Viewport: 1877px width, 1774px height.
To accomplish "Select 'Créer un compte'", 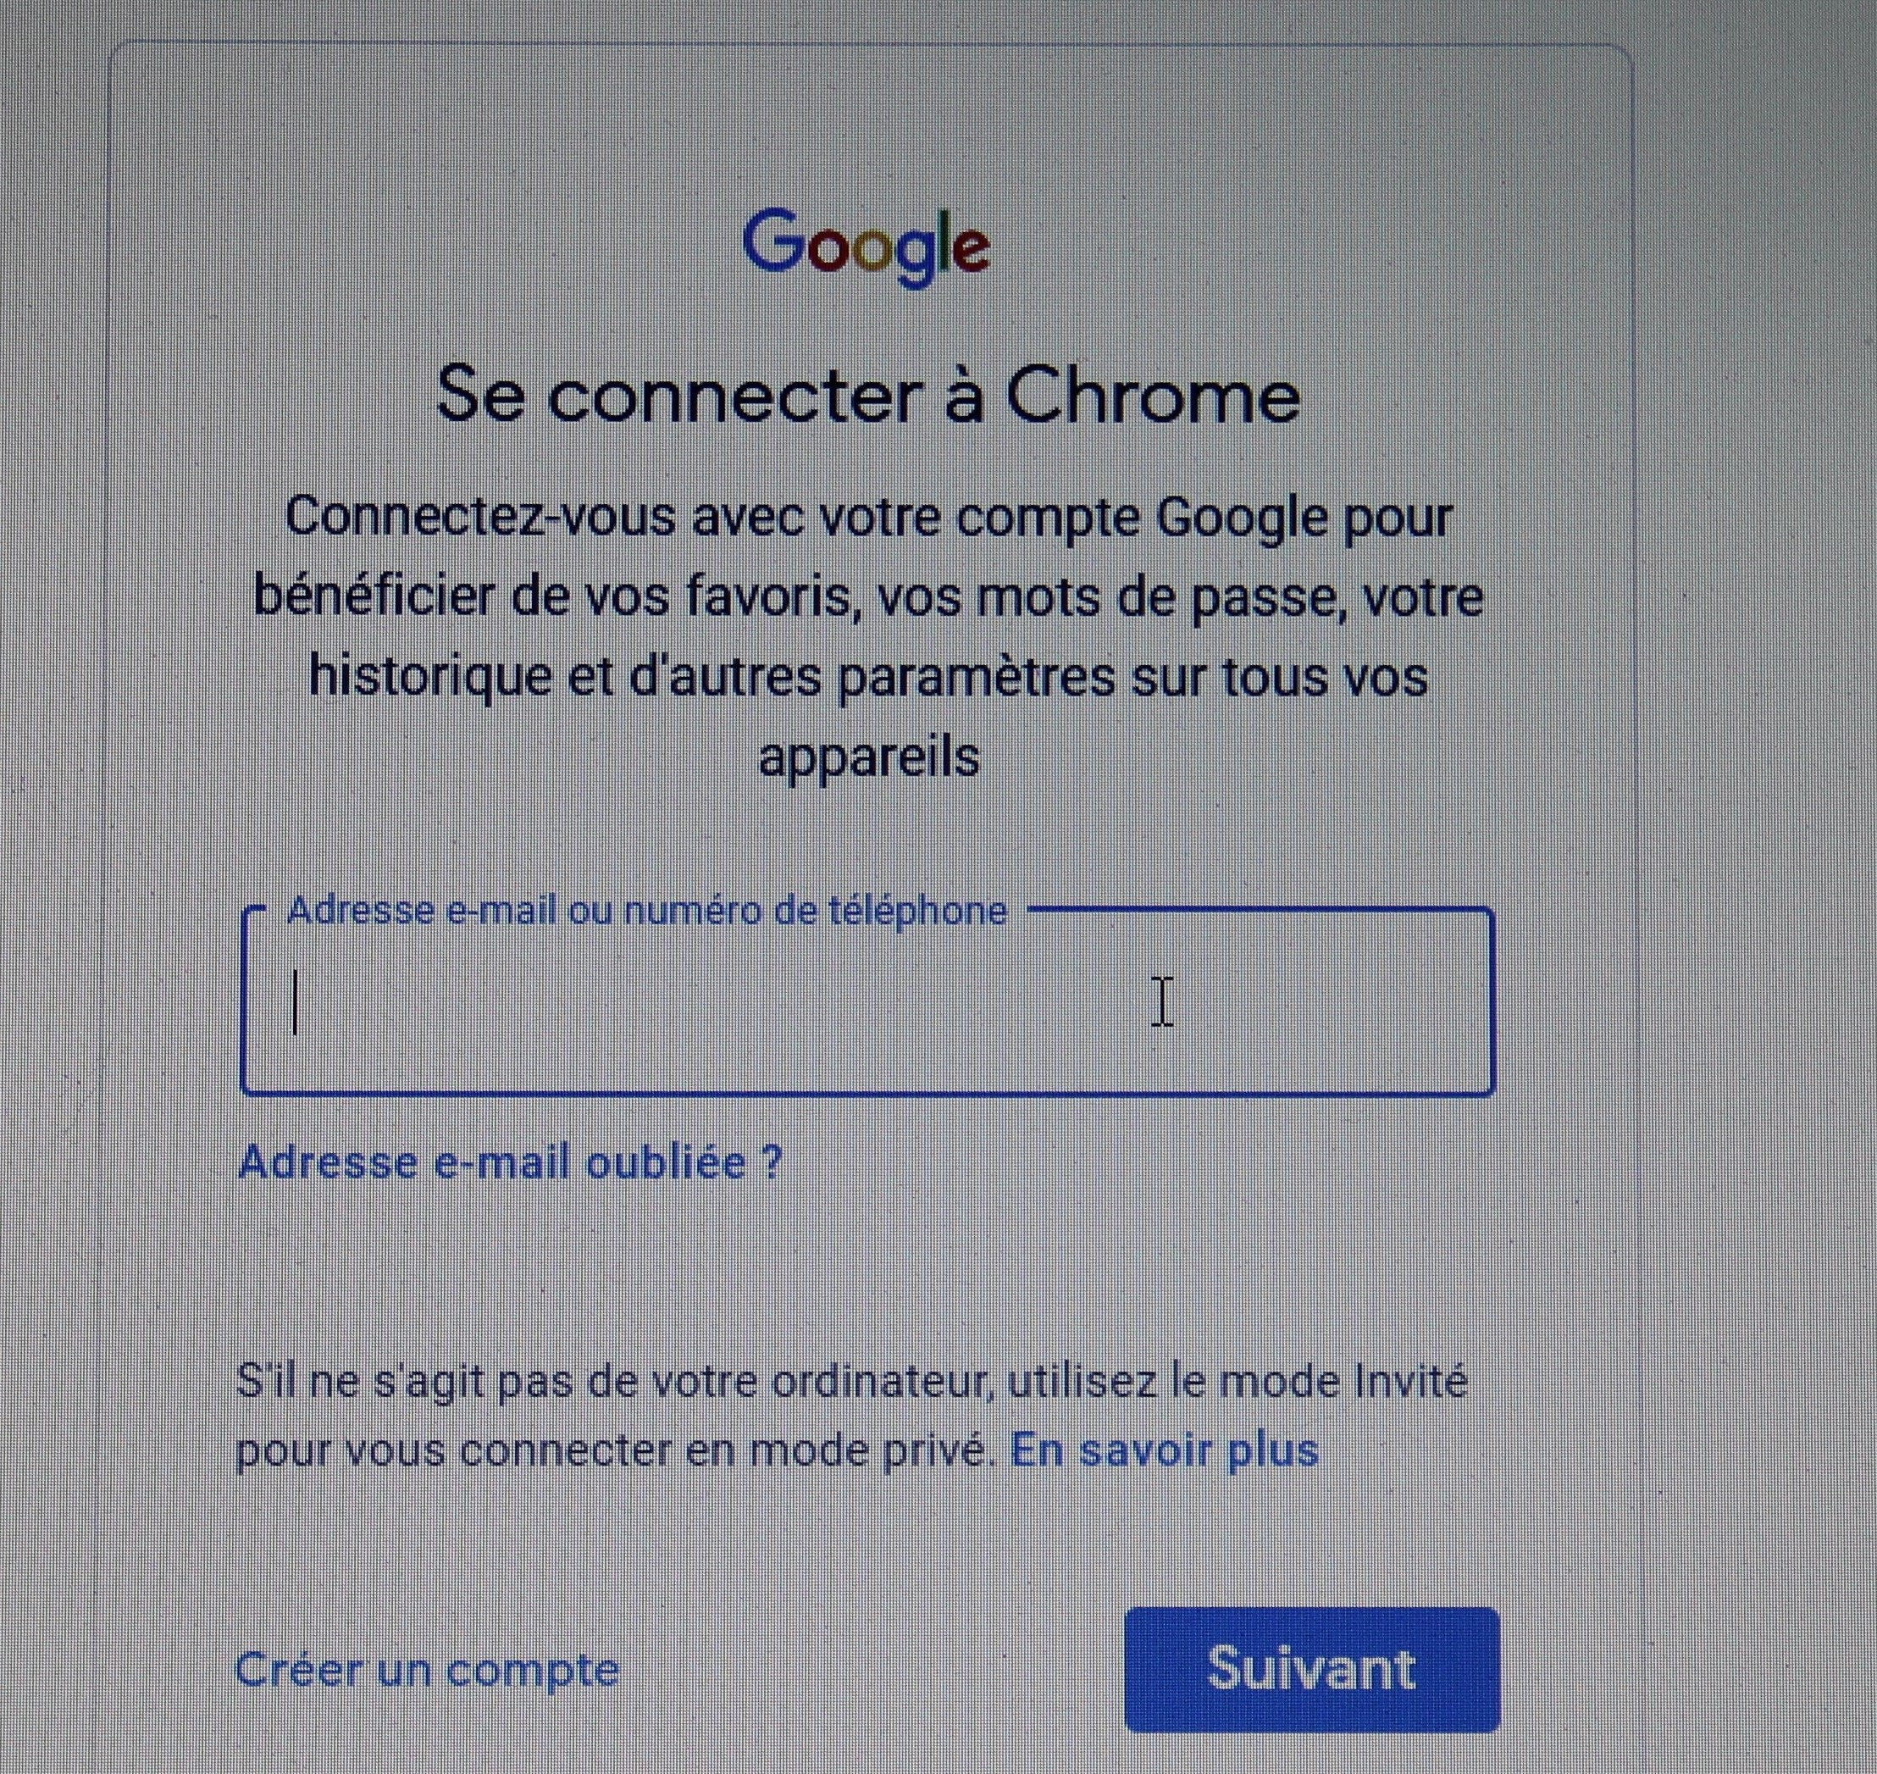I will pyautogui.click(x=426, y=1669).
